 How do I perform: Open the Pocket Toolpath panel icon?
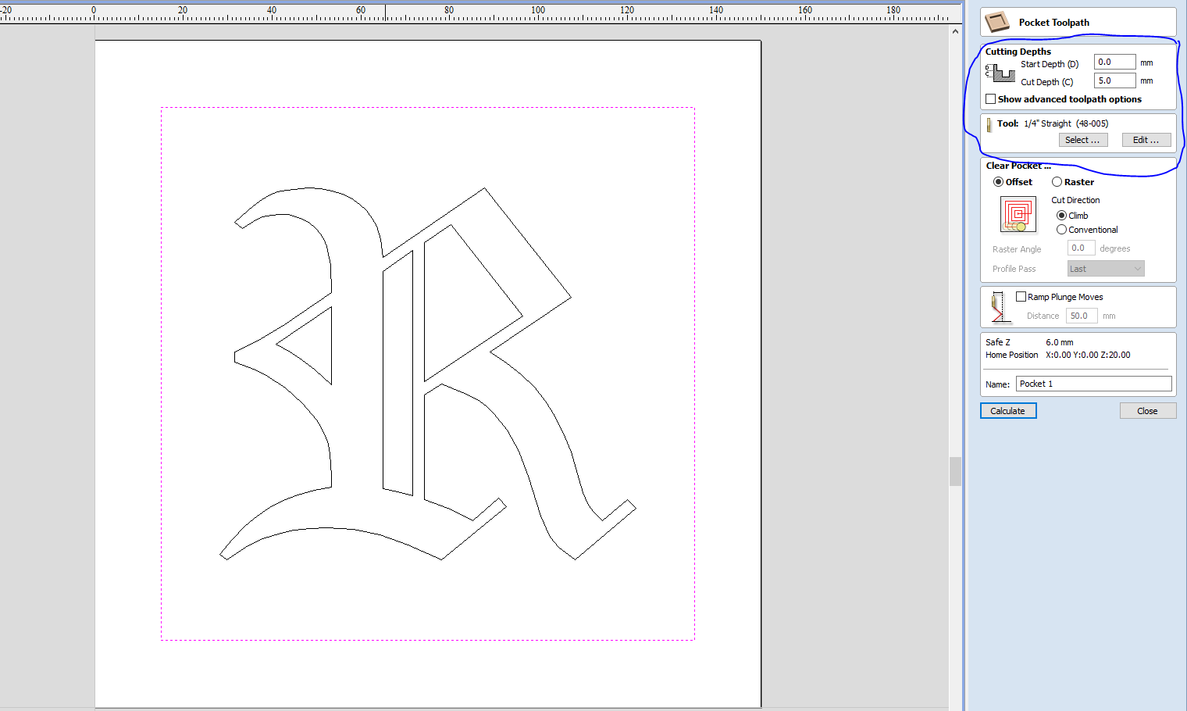(996, 22)
